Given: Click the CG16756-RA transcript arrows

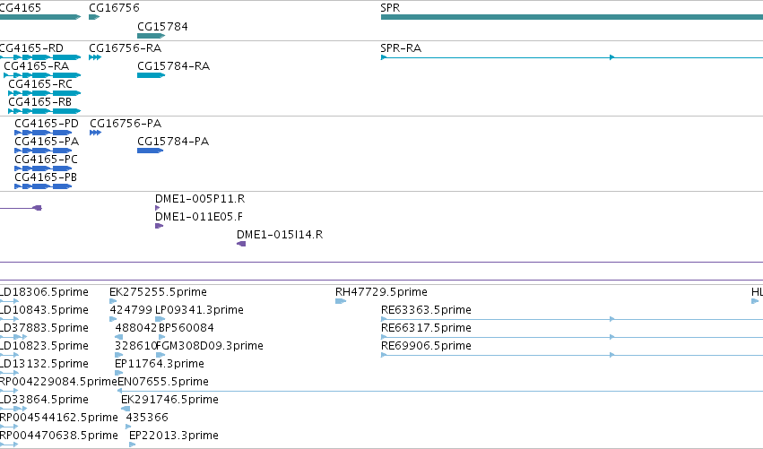Looking at the screenshot, I should click(x=95, y=57).
